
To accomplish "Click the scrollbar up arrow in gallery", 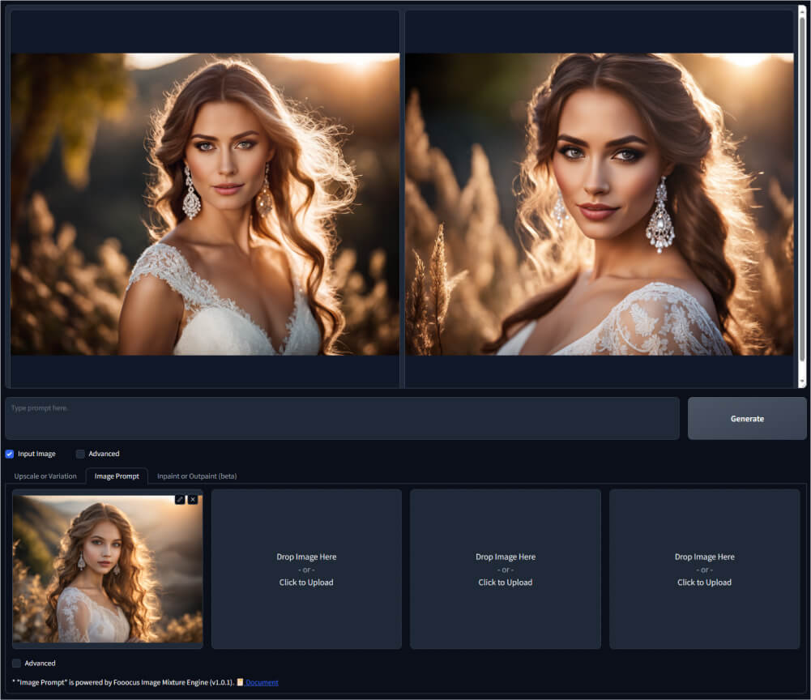I will pos(802,10).
